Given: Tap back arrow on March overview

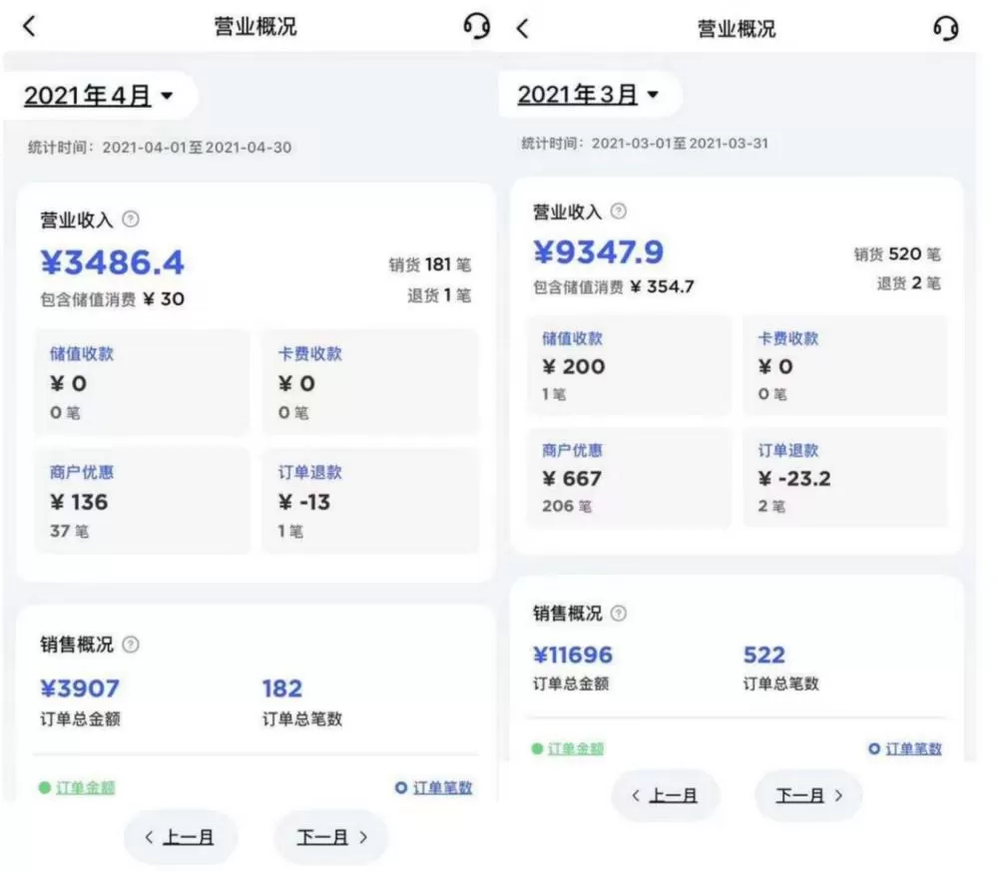Looking at the screenshot, I should pyautogui.click(x=522, y=29).
